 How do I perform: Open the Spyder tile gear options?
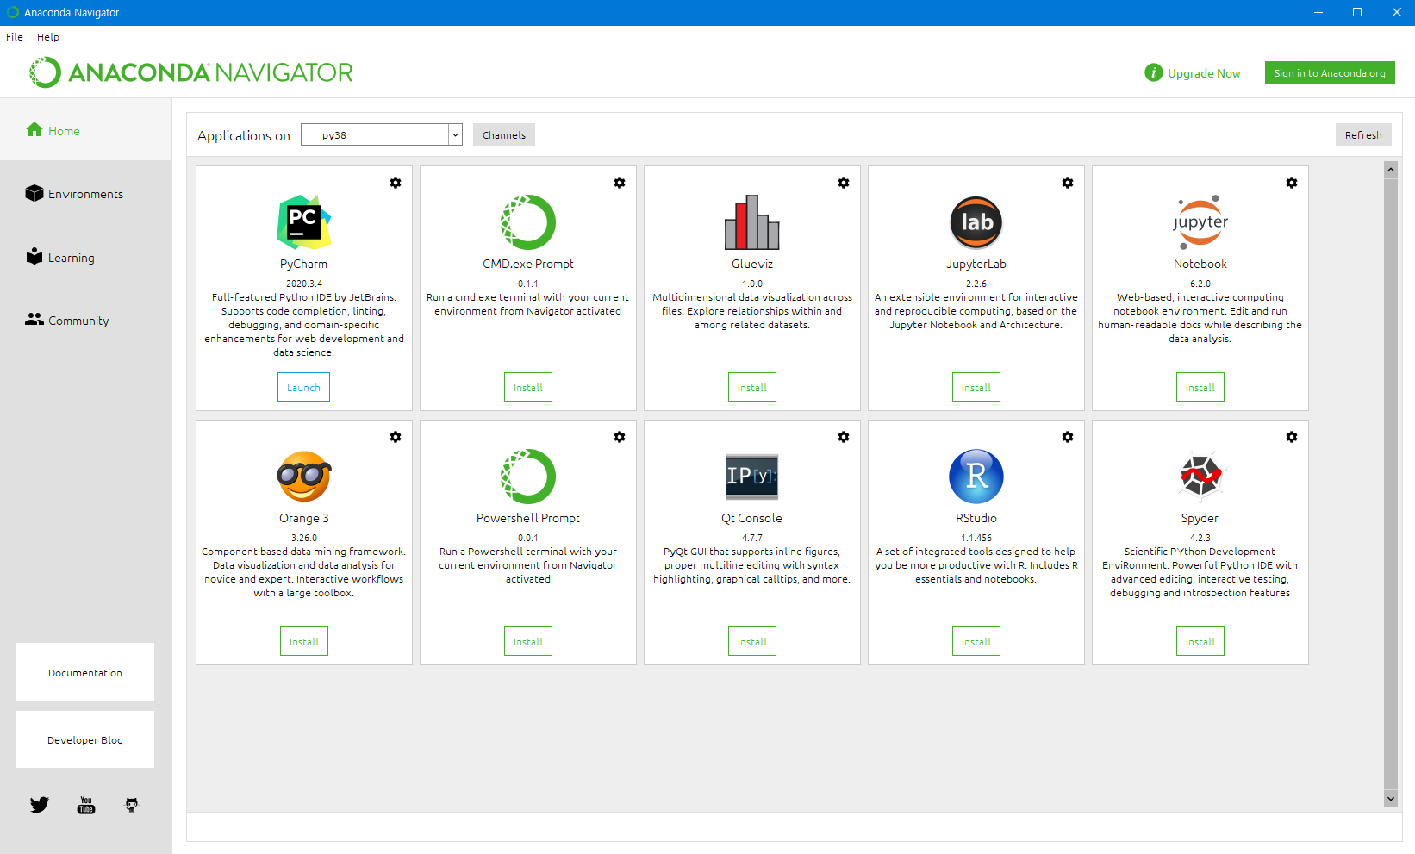[x=1292, y=437]
